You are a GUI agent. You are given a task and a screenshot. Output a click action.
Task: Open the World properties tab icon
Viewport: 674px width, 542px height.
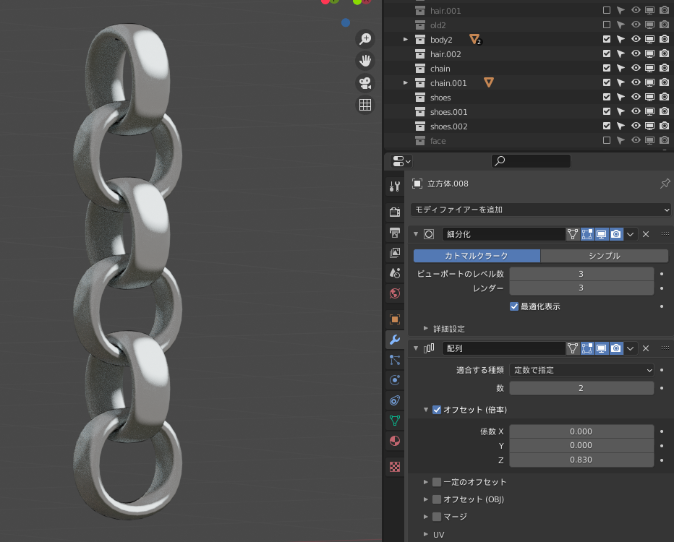click(395, 293)
